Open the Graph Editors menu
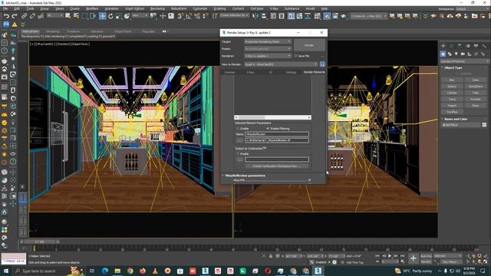 pos(135,8)
